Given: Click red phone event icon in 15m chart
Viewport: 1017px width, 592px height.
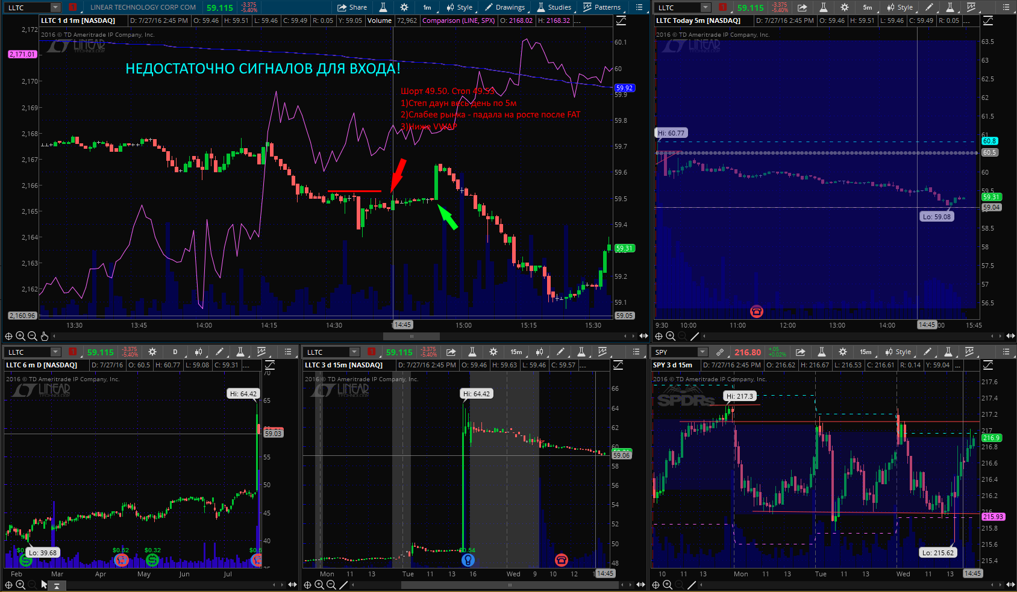Looking at the screenshot, I should pos(562,560).
